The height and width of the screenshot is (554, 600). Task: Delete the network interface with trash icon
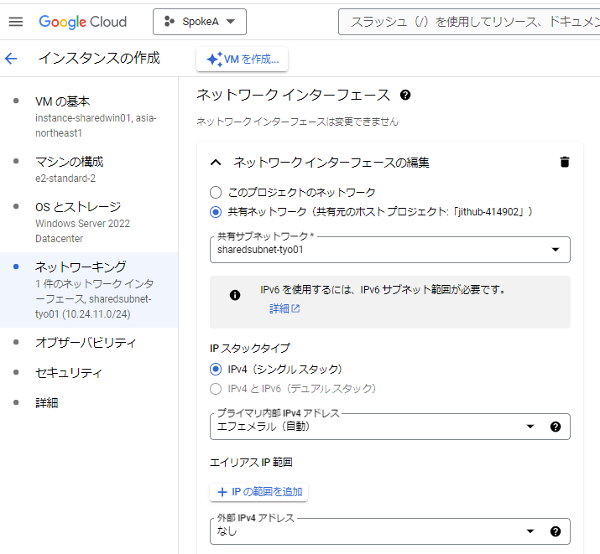point(565,163)
